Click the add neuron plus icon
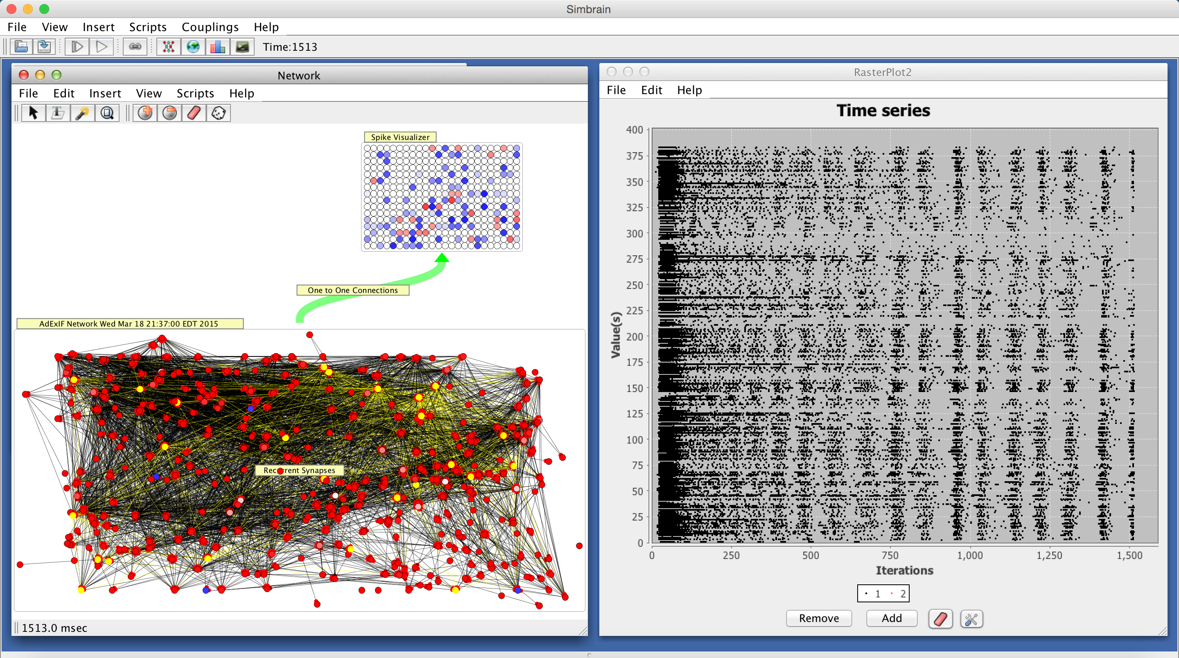The image size is (1179, 658). pos(145,113)
